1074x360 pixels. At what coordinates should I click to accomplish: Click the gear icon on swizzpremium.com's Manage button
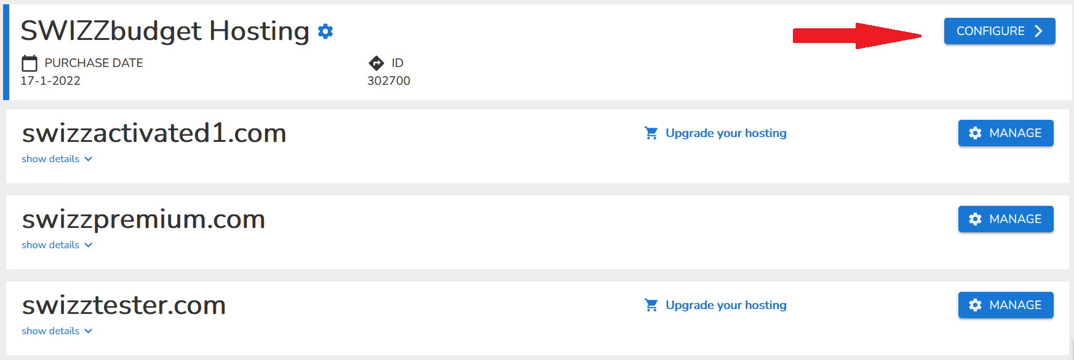click(x=975, y=219)
